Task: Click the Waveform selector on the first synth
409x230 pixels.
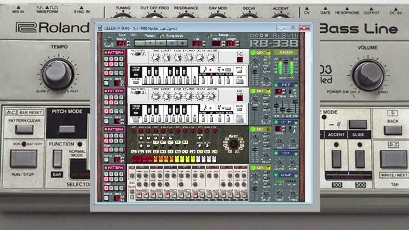Action: tap(138, 54)
